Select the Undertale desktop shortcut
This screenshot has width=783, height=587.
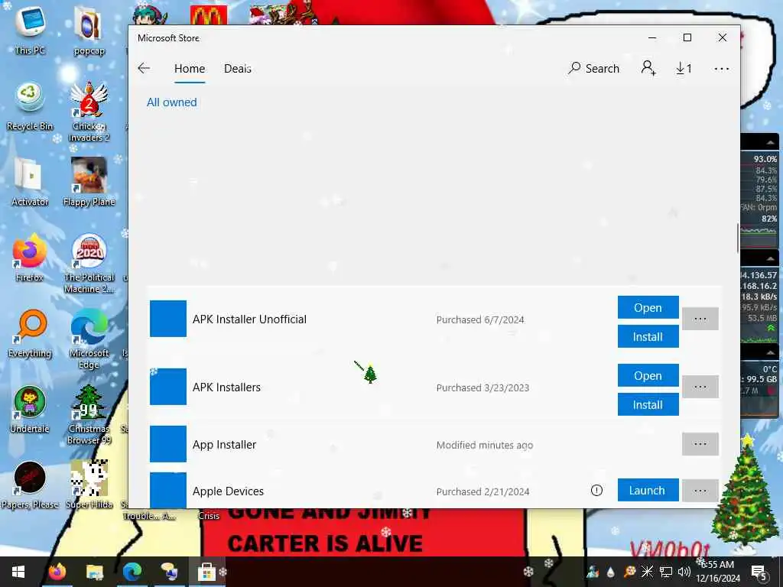pyautogui.click(x=30, y=410)
